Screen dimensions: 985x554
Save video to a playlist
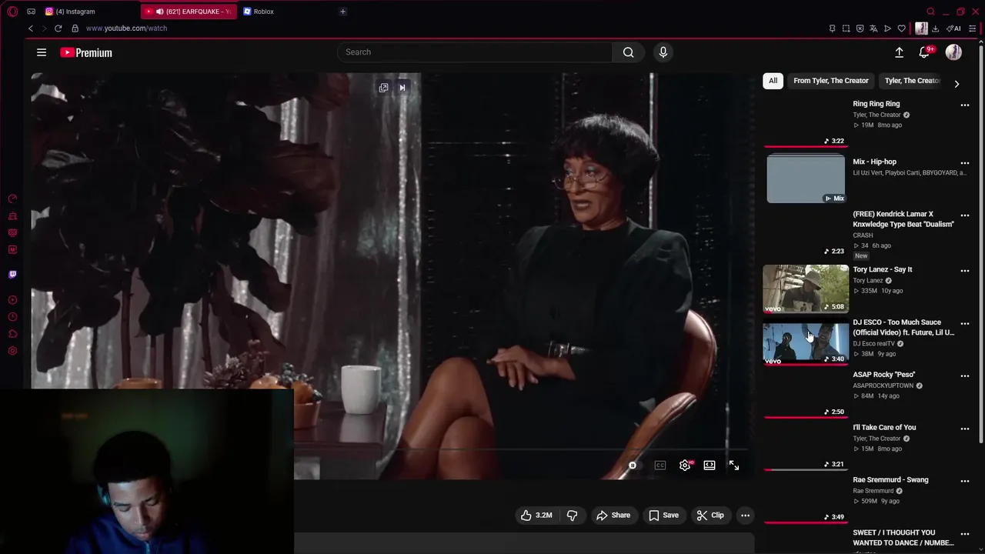[x=663, y=516]
